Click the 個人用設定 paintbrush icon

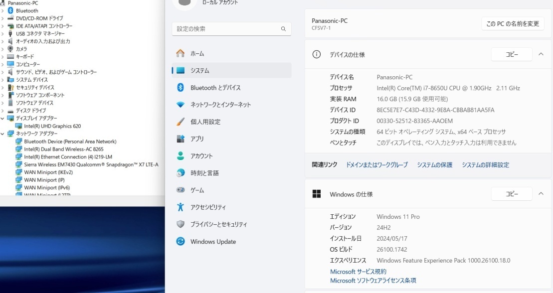coord(180,122)
